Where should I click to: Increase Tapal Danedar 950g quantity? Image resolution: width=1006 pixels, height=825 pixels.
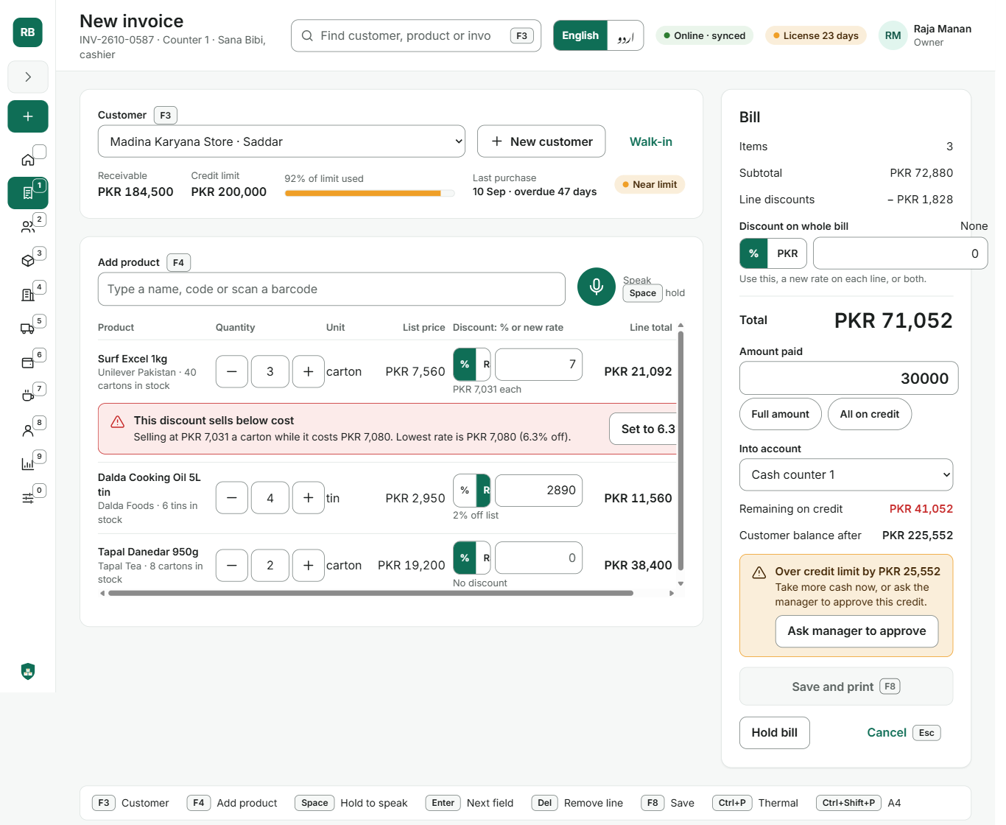pyautogui.click(x=309, y=566)
